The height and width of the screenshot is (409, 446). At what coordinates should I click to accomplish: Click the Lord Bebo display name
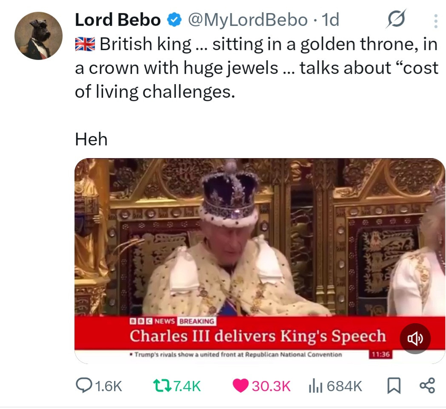[118, 20]
